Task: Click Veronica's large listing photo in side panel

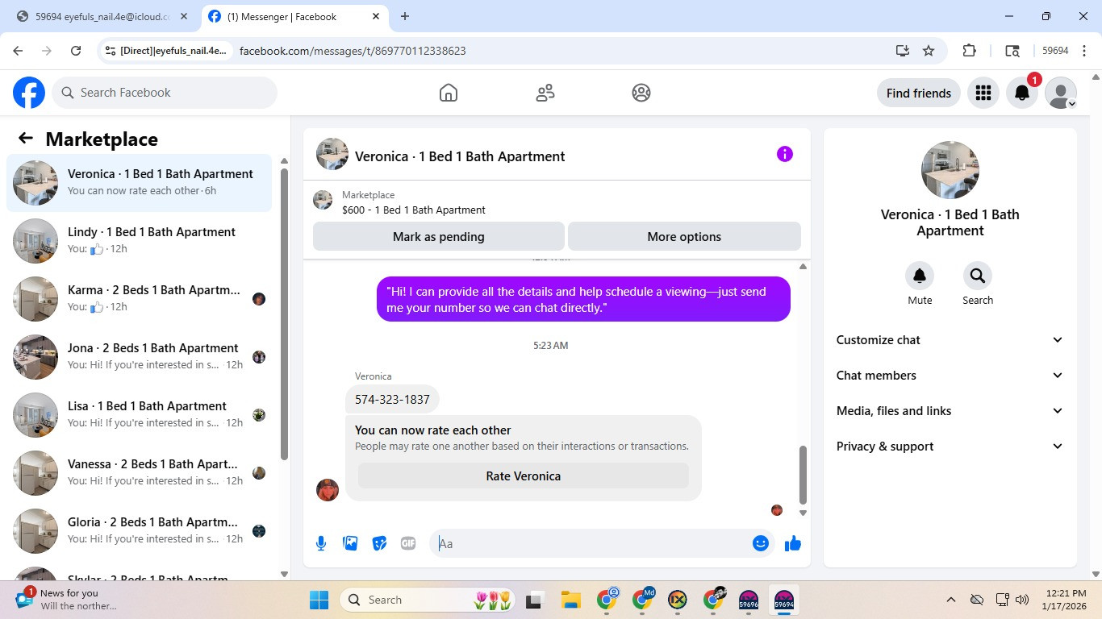Action: (x=950, y=170)
